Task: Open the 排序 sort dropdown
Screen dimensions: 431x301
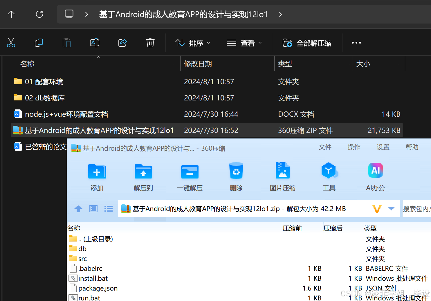Action: point(192,43)
